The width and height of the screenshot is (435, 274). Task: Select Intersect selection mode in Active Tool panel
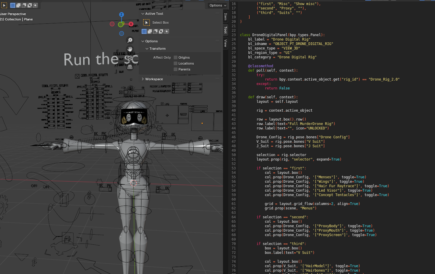(x=167, y=31)
